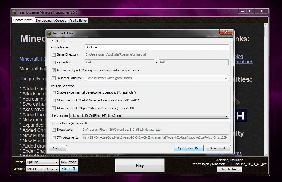Screen dimensions: 282x182
Task: Allow old Beta Minecraft versions checkbox
Action: point(54,100)
